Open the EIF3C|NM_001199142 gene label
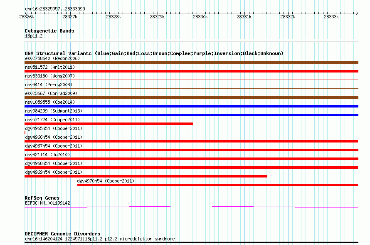Screen dimensions: 370x245 (x=47, y=203)
